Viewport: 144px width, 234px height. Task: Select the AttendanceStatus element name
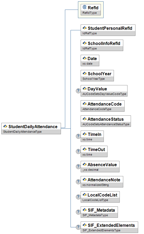point(106,119)
